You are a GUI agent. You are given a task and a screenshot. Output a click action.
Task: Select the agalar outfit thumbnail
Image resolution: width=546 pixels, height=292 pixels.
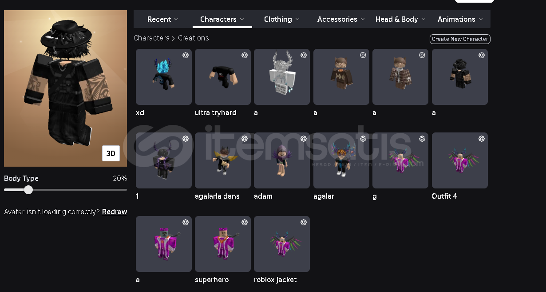coord(341,160)
